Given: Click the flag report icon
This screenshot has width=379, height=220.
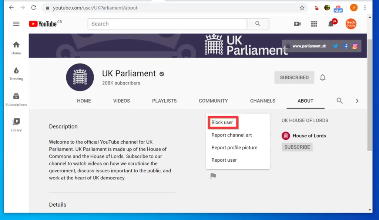Looking at the screenshot, I should tap(213, 176).
